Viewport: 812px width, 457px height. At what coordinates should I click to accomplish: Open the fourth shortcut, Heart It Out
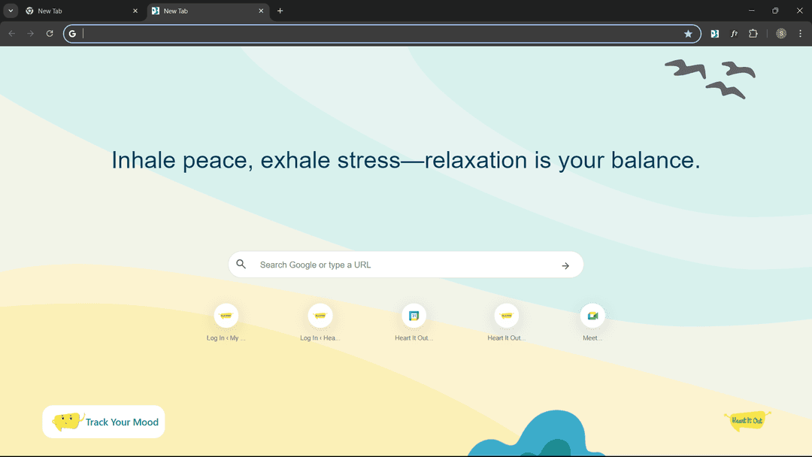tap(507, 322)
